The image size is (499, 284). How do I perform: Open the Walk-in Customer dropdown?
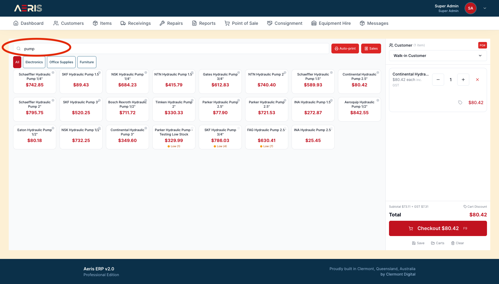(x=438, y=56)
